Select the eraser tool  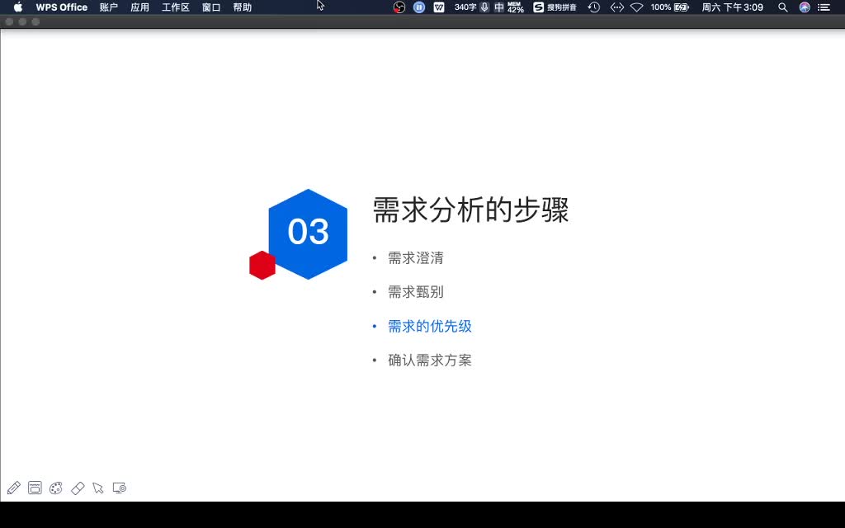click(x=78, y=488)
